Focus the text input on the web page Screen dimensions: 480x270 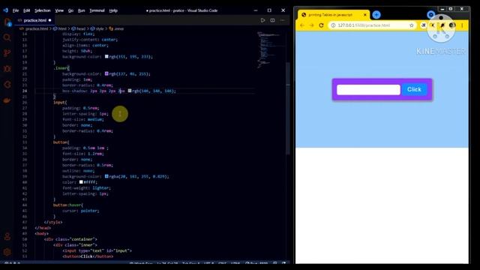tap(368, 90)
